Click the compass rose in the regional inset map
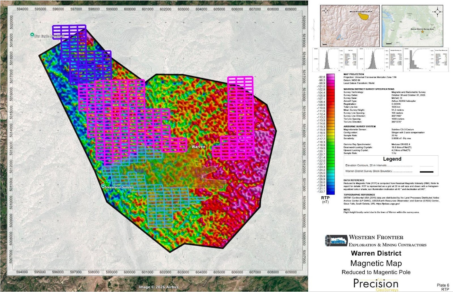 [x=437, y=12]
